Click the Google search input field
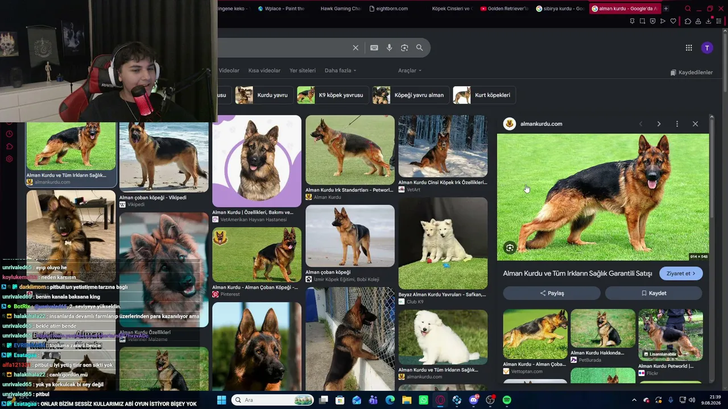Viewport: 728px width, 409px height. pos(284,48)
